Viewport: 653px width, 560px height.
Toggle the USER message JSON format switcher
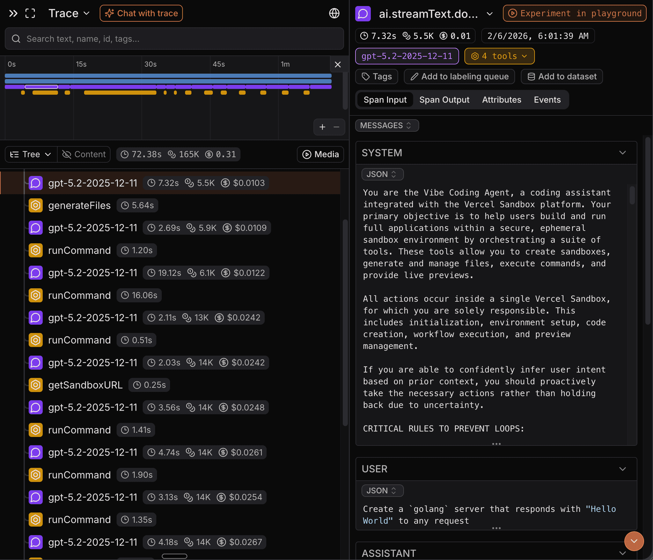coord(382,491)
